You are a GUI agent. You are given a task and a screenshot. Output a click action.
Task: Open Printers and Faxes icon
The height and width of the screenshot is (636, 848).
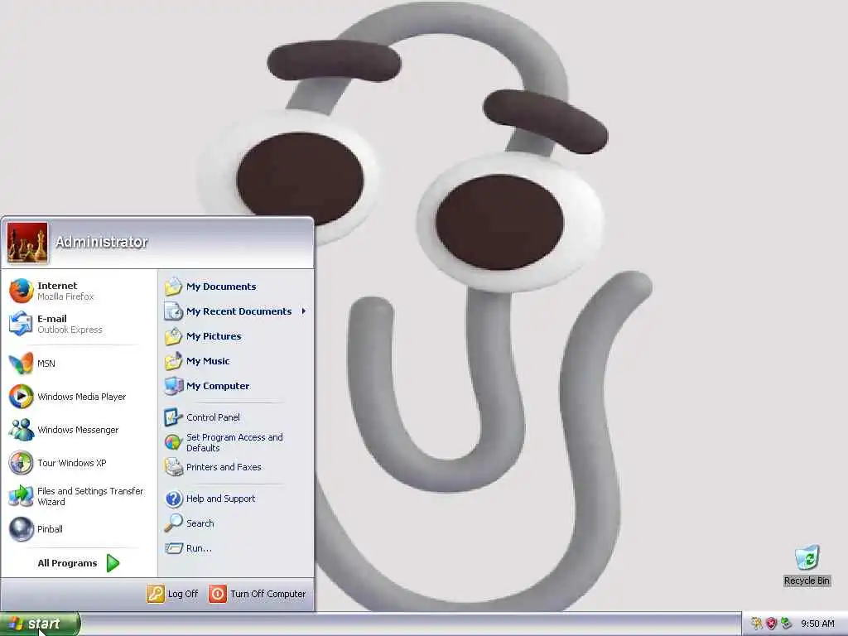pos(174,467)
